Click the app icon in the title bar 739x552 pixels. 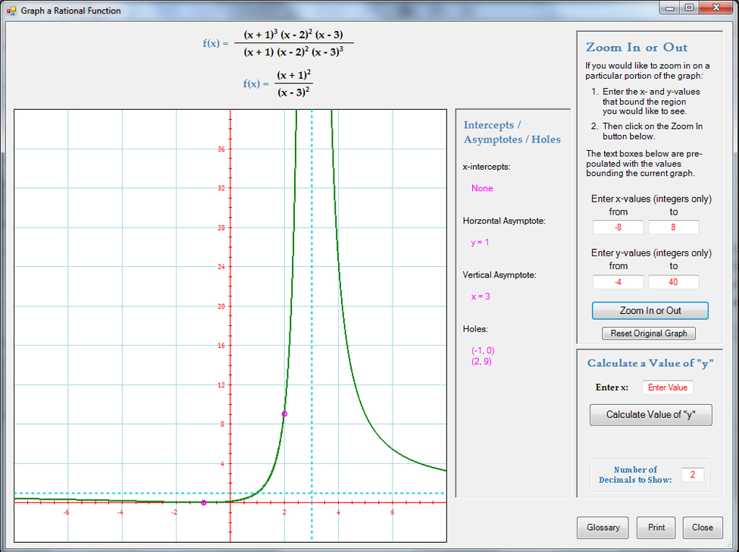click(11, 11)
